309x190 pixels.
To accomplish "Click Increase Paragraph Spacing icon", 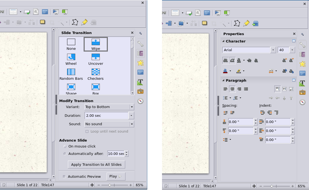I will [226, 113].
